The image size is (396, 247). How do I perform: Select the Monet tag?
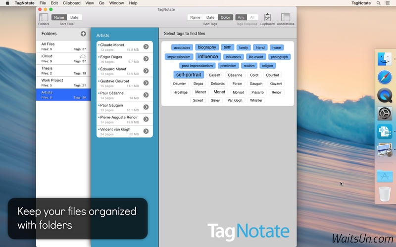point(219,92)
